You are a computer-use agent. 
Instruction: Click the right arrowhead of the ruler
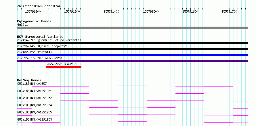(x=247, y=9)
